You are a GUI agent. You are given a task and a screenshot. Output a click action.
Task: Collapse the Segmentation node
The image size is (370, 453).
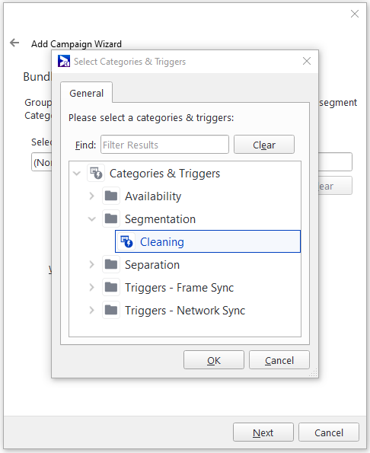pos(92,219)
